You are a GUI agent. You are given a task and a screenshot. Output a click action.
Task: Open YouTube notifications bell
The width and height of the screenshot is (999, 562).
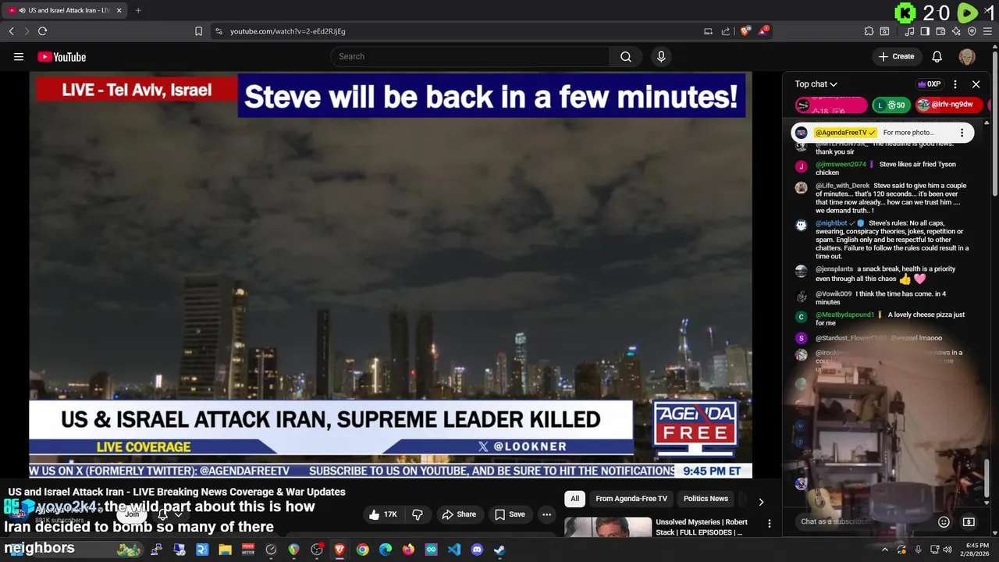pos(937,56)
